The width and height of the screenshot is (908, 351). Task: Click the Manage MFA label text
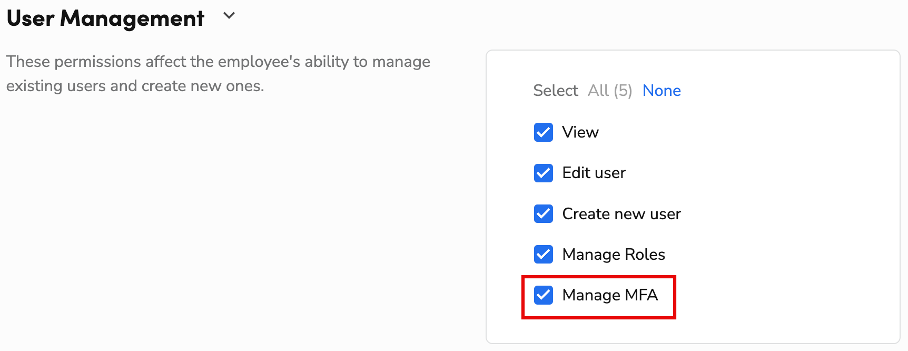point(610,295)
